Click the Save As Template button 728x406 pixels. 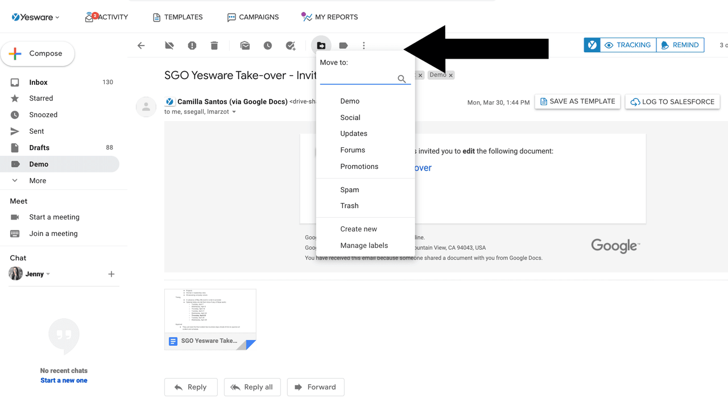pos(577,101)
